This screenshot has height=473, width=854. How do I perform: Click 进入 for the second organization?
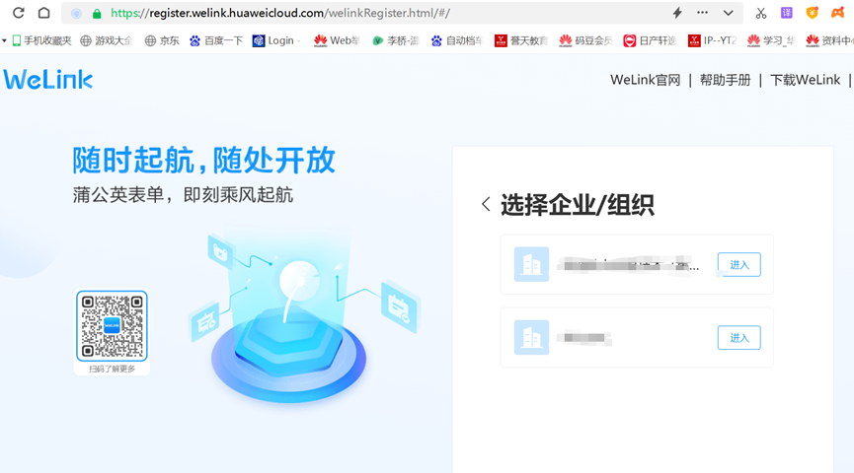pyautogui.click(x=738, y=338)
